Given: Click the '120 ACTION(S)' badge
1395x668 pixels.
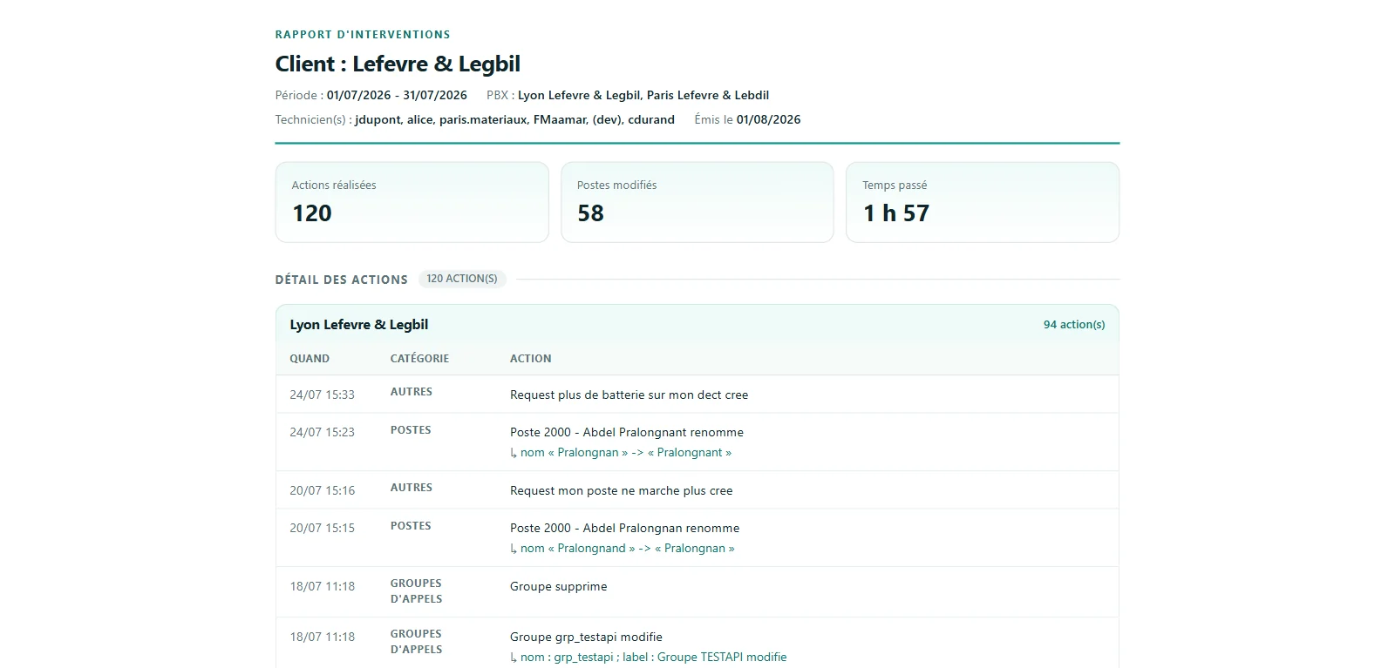Looking at the screenshot, I should (x=462, y=279).
